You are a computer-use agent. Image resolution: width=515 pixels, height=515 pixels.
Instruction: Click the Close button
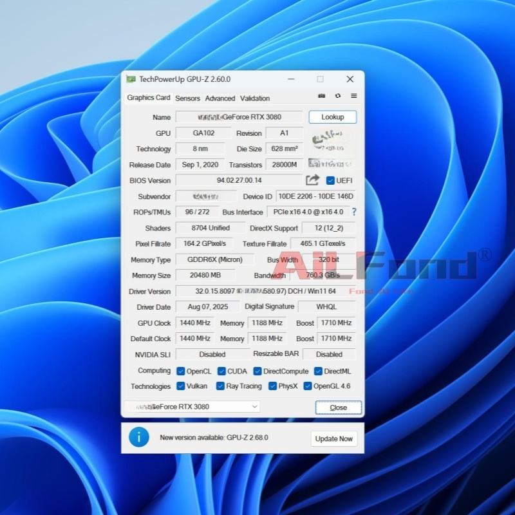coord(339,407)
